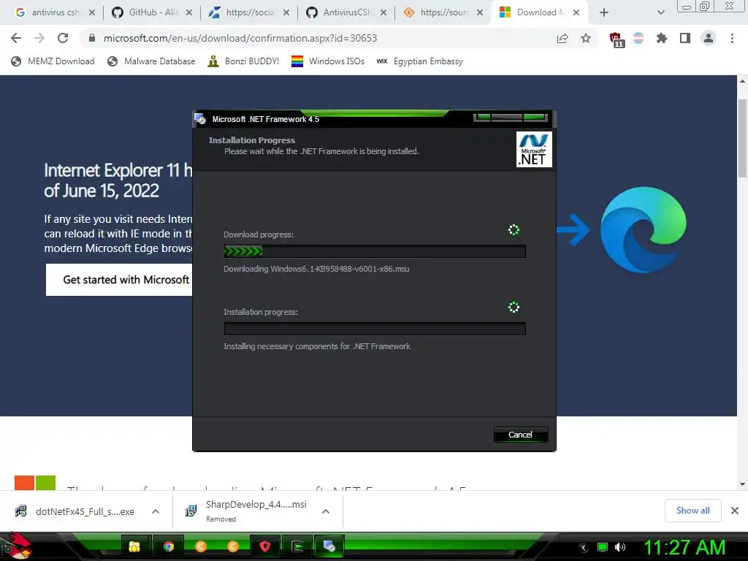
Task: Open the MEMZ Download bookmark
Action: coord(53,61)
